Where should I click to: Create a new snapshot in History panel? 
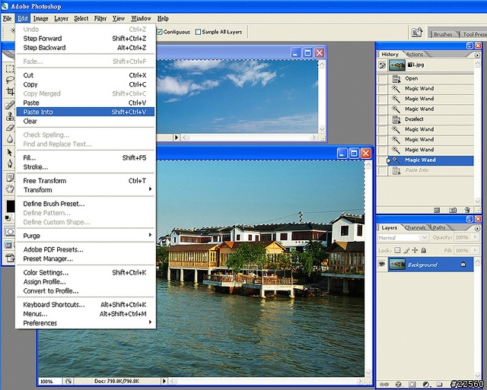click(453, 210)
